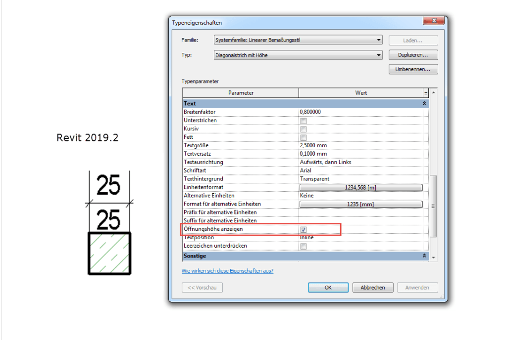Open alternative units format 1235 [mm]
Viewport: 507px width, 340px height.
coord(360,204)
